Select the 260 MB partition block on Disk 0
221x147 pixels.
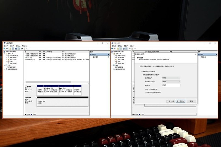40,91
